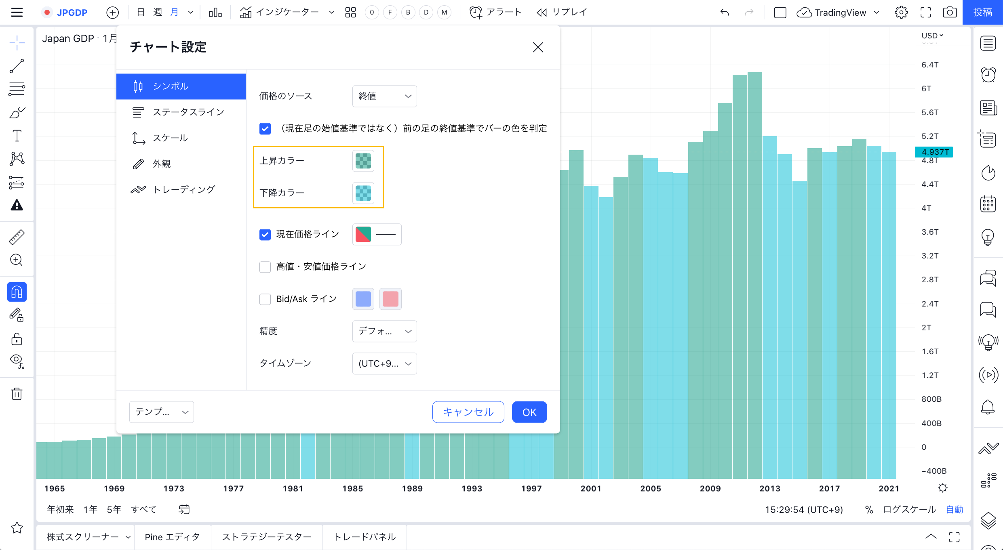Select the trend line drawing tool

pos(17,66)
